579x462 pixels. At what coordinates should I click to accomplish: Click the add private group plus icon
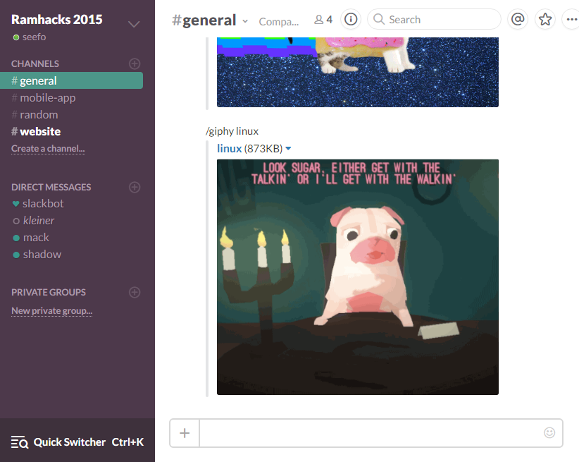pyautogui.click(x=135, y=292)
